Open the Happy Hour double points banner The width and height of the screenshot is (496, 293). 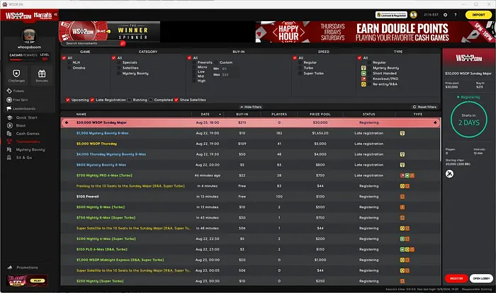376,32
